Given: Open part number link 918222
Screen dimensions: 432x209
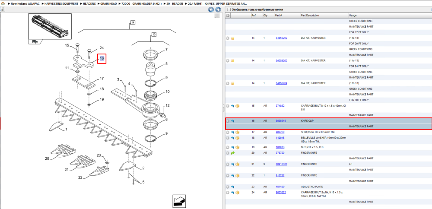Looking at the screenshot, I should (280, 175).
